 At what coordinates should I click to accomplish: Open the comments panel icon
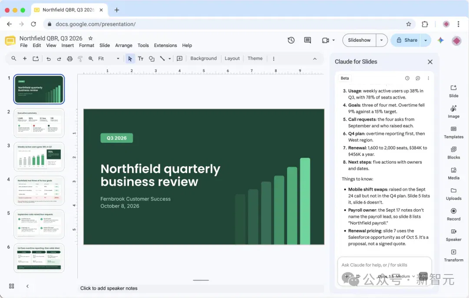(x=307, y=40)
